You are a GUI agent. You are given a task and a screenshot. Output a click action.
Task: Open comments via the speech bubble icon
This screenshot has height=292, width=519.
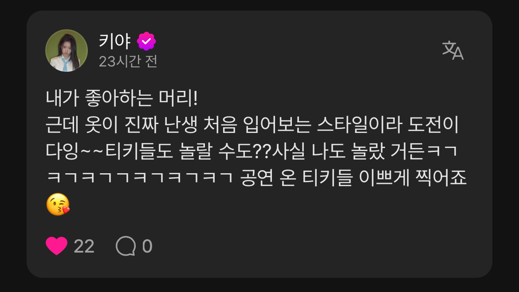[126, 246]
